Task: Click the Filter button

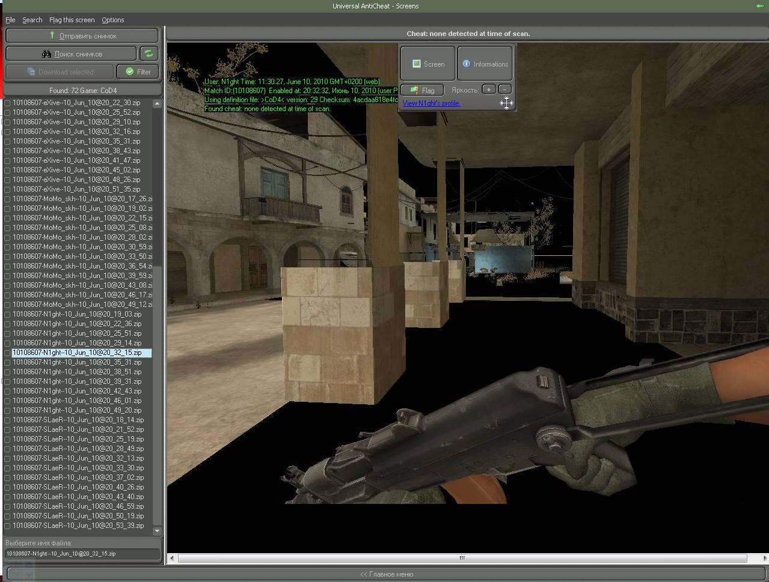Action: coord(138,71)
